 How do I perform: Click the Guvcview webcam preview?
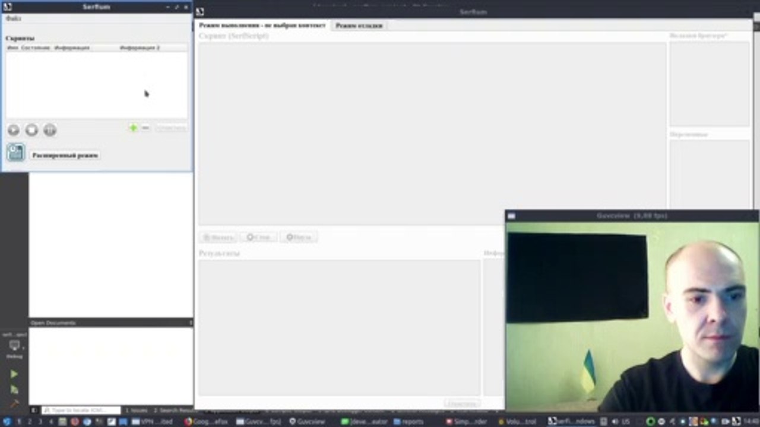pyautogui.click(x=631, y=316)
